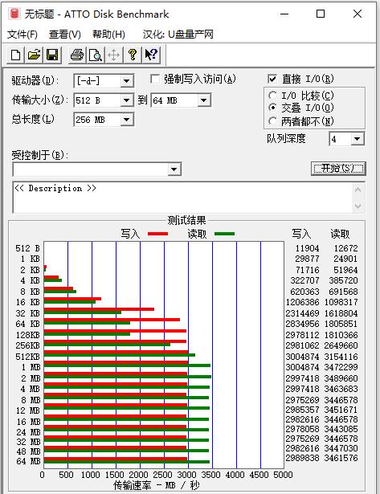Click the Open folder toolbar icon
This screenshot has width=380, height=494.
(34, 55)
